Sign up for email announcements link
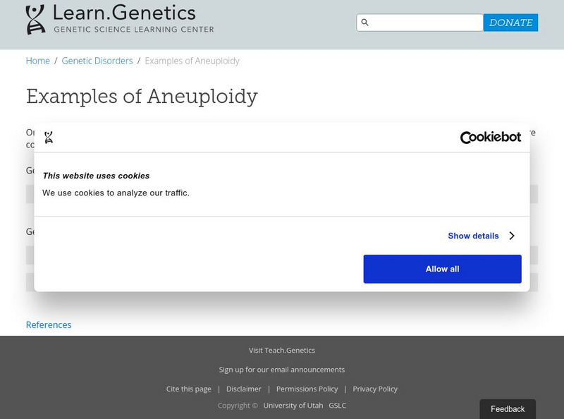 tap(282, 369)
